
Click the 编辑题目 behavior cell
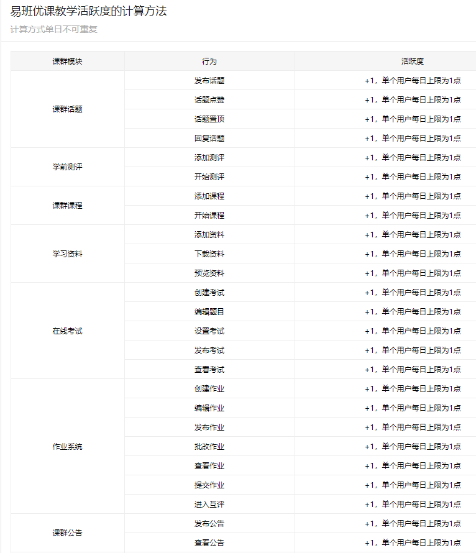pos(209,312)
